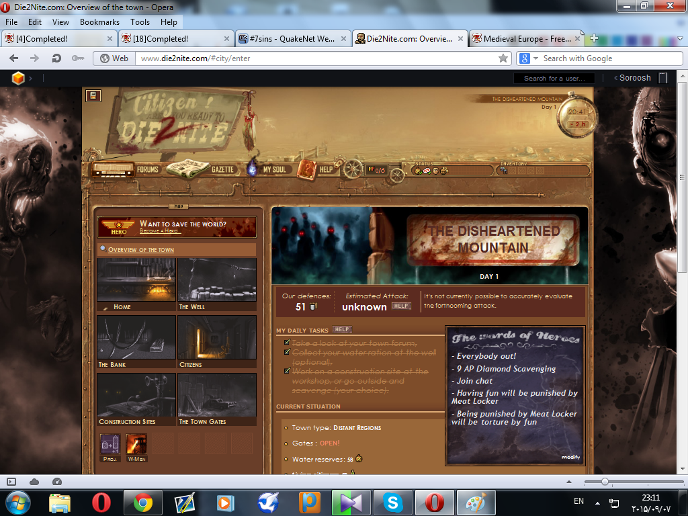This screenshot has height=516, width=688.
Task: Click the Opera Link cloud icon
Action: point(34,482)
